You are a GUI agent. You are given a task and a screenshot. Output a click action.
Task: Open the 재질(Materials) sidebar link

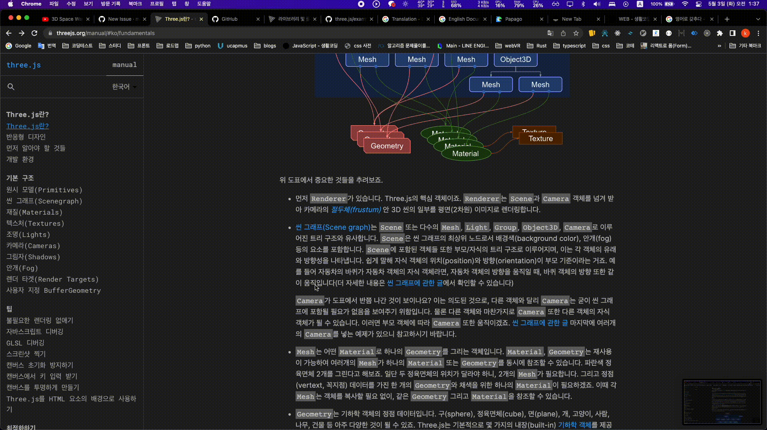pyautogui.click(x=34, y=212)
